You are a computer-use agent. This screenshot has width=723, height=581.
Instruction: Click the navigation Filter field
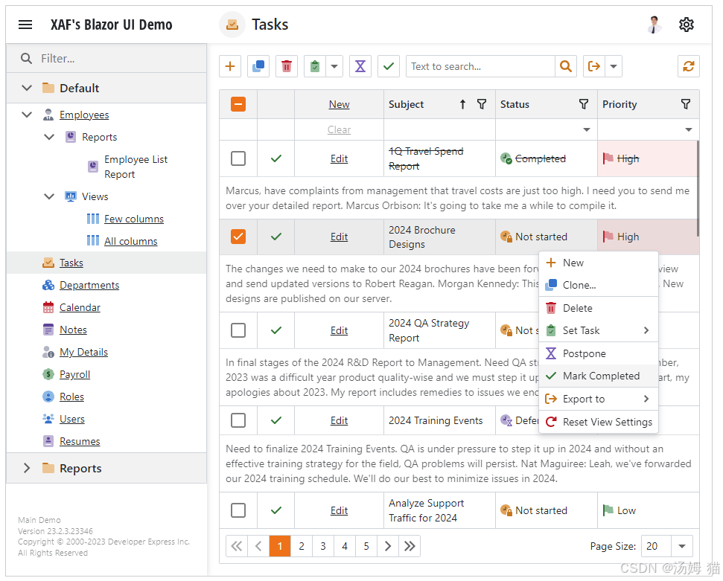pyautogui.click(x=106, y=59)
